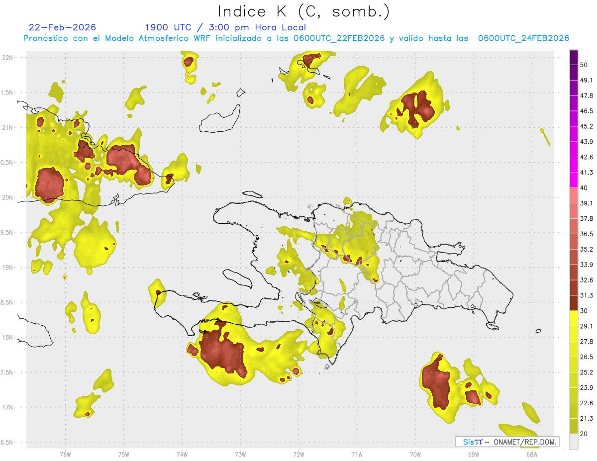
Task: Click the "76W" longitude label
Action: 65,454
